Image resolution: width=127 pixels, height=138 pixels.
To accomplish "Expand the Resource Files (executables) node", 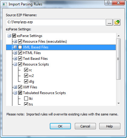I will coord(15,41).
